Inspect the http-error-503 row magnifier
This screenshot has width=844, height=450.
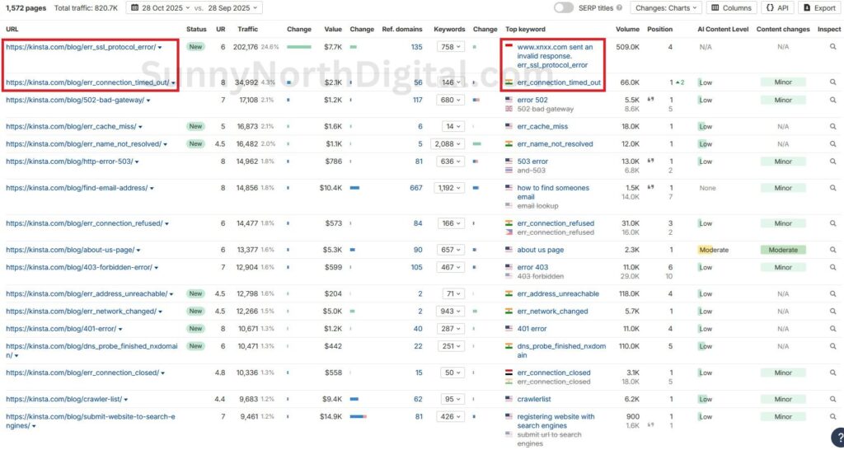832,162
